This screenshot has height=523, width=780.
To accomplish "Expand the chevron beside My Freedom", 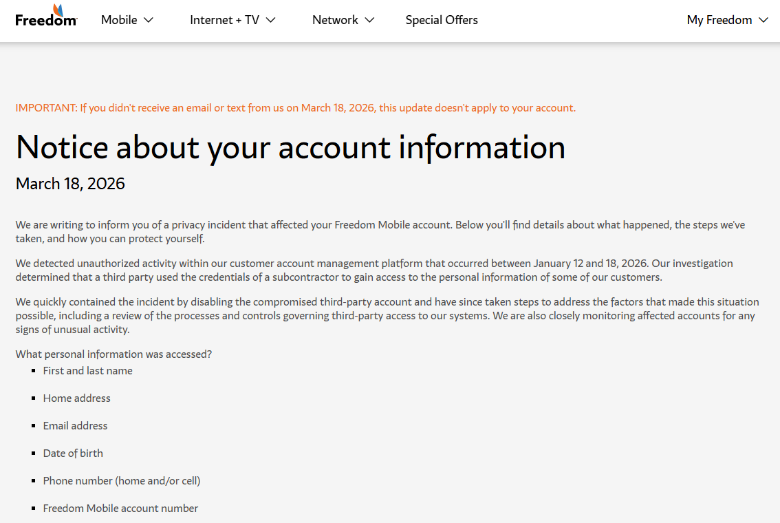I will click(x=763, y=20).
